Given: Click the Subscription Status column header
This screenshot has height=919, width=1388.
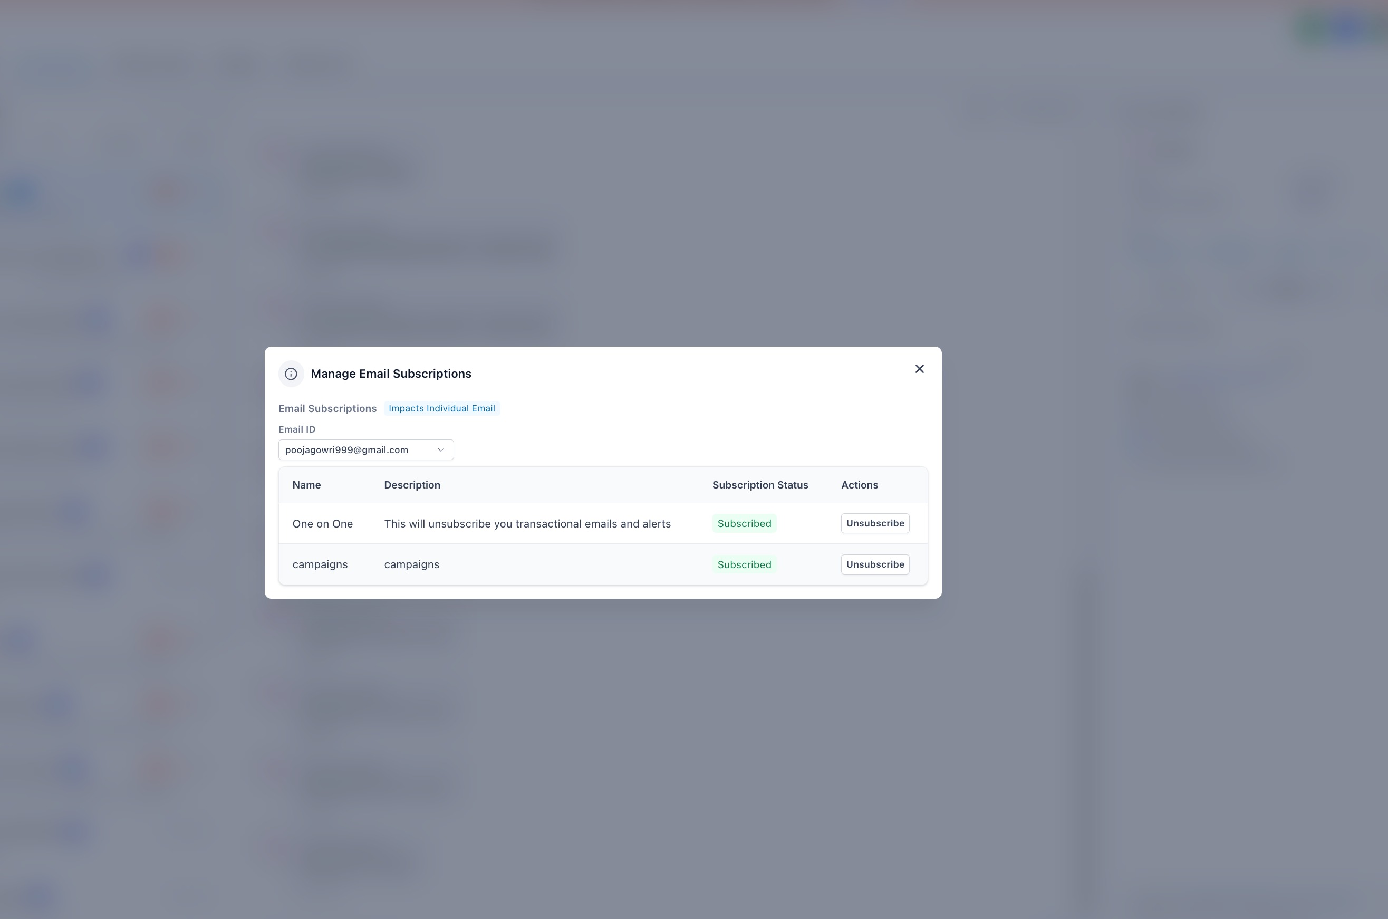Looking at the screenshot, I should pyautogui.click(x=760, y=485).
